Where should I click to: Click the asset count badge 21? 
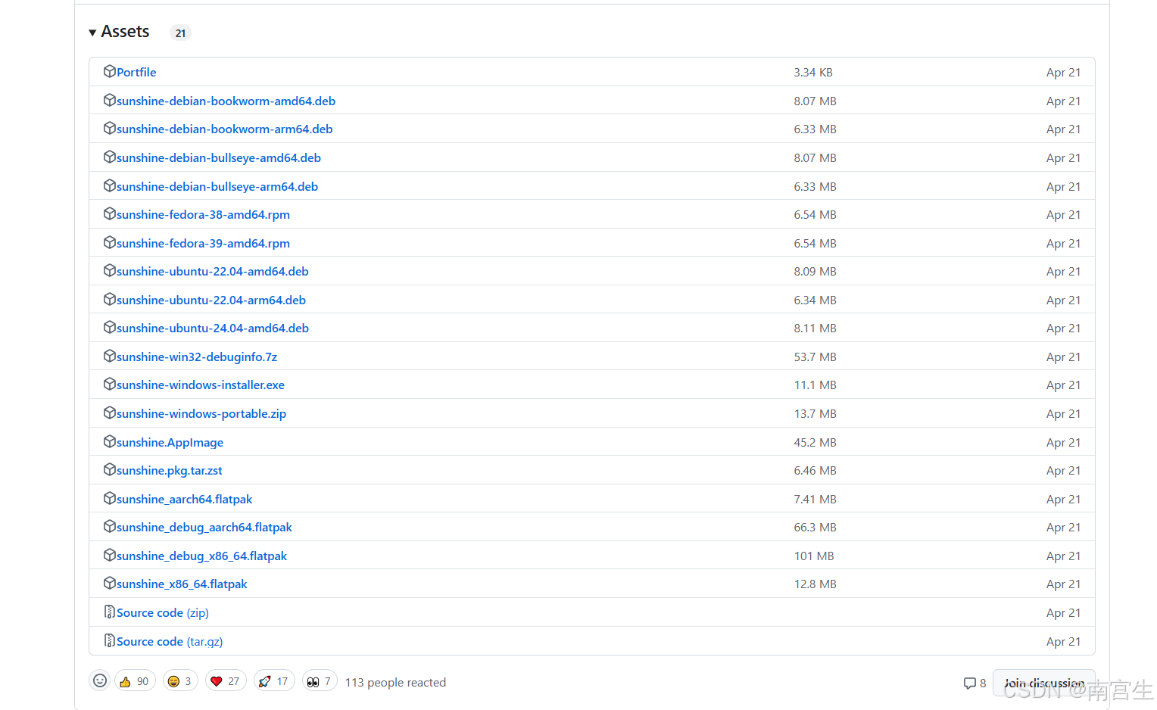[180, 33]
